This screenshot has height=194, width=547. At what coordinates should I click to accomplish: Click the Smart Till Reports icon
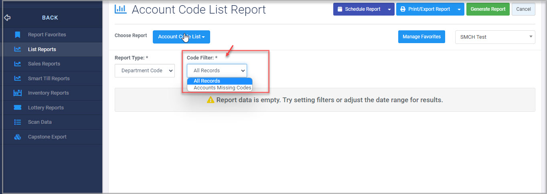coord(18,78)
